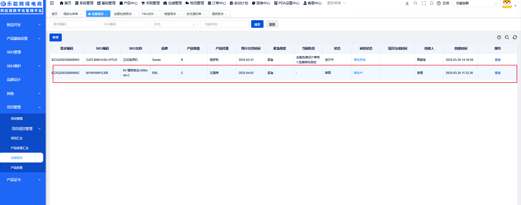This screenshot has height=205, width=521.
Task: Click the 搜索 button
Action: click(x=257, y=24)
